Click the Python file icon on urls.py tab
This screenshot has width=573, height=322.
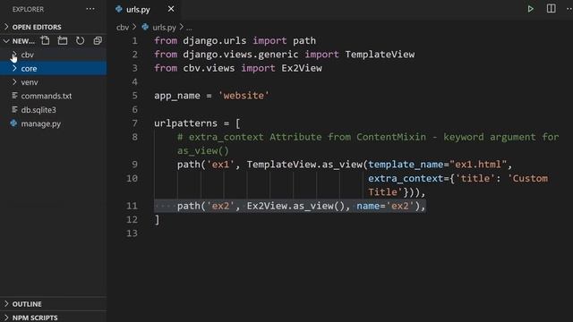[x=119, y=9]
